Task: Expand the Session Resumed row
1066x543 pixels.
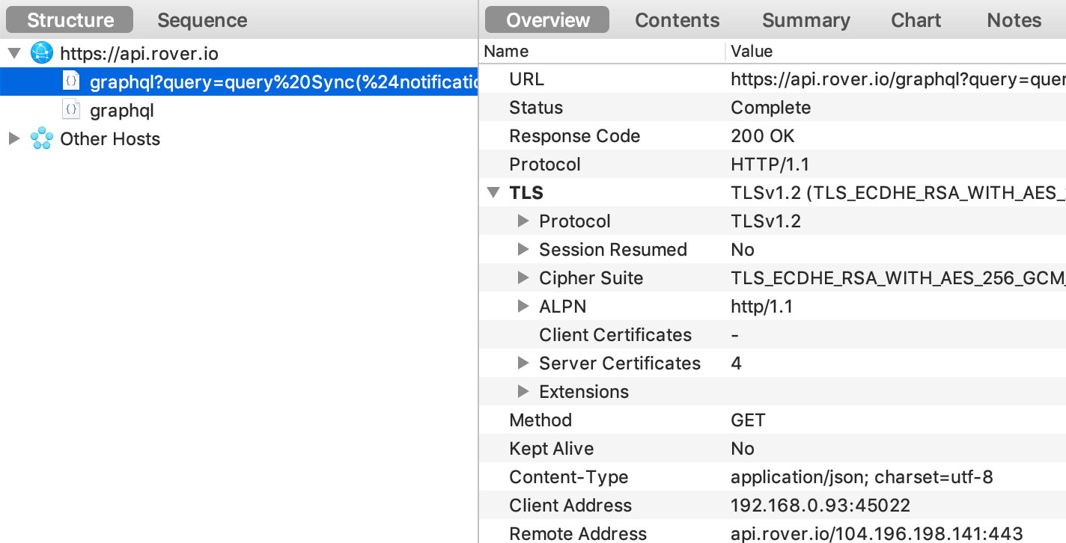Action: click(523, 250)
